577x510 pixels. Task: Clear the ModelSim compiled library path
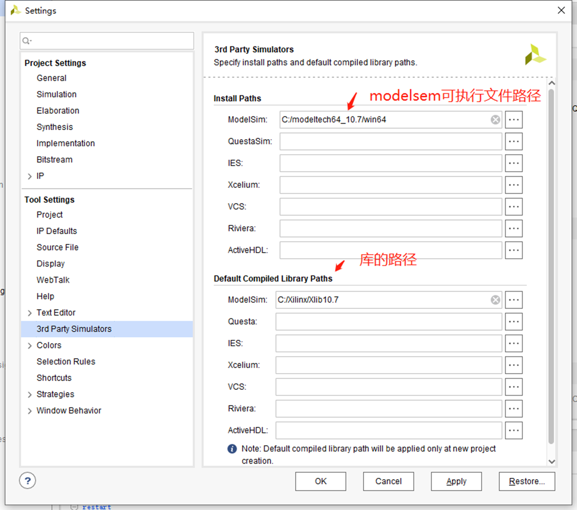click(495, 299)
